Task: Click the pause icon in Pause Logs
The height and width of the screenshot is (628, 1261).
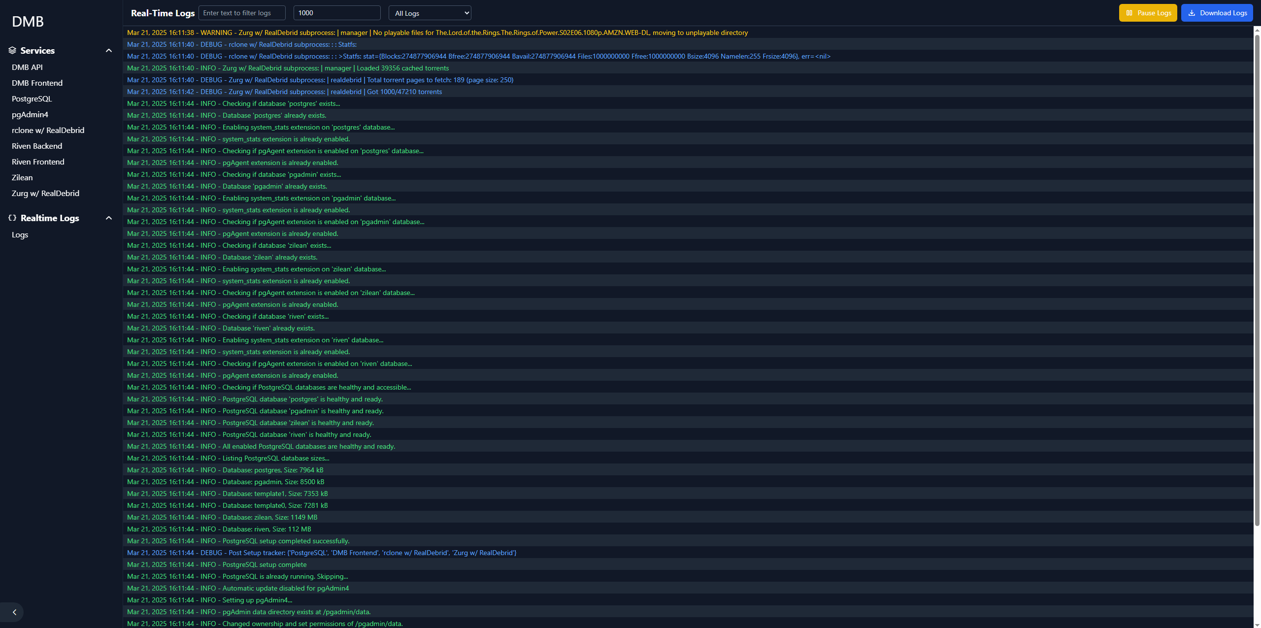Action: pyautogui.click(x=1129, y=13)
